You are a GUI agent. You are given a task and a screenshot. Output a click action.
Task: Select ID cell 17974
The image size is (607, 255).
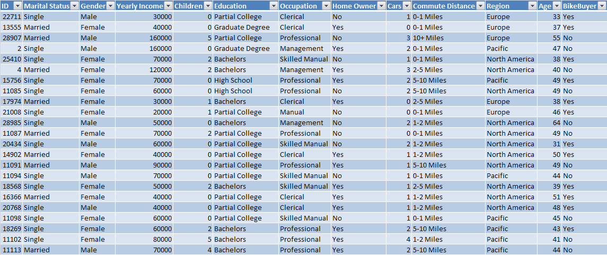[11, 101]
